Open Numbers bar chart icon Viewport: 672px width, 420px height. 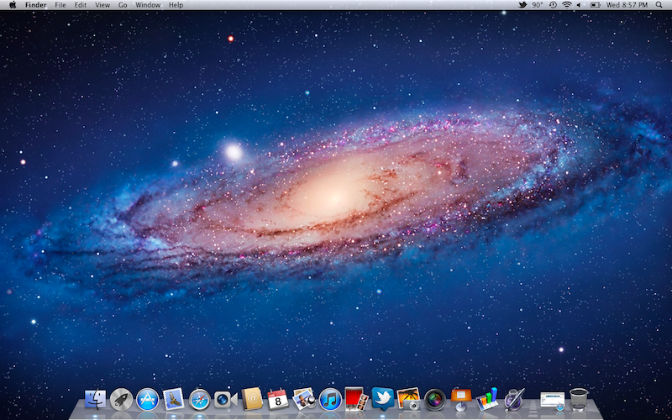[487, 398]
